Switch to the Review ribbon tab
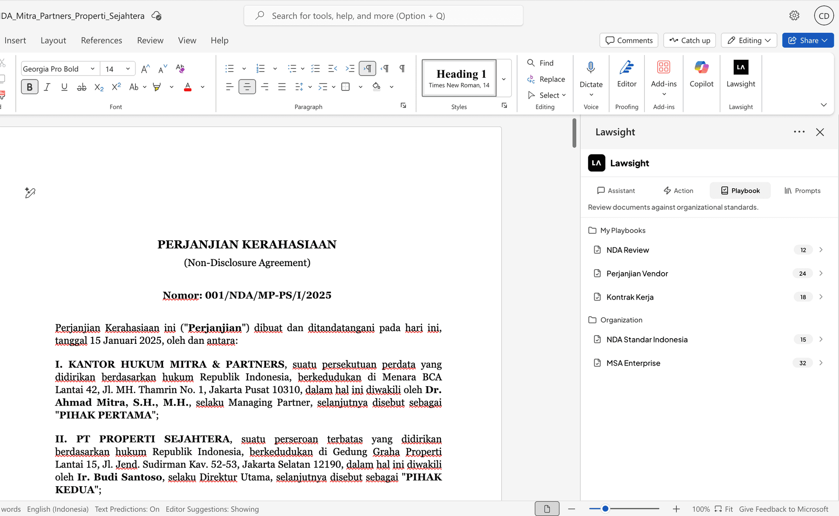Image resolution: width=839 pixels, height=516 pixels. click(x=150, y=40)
